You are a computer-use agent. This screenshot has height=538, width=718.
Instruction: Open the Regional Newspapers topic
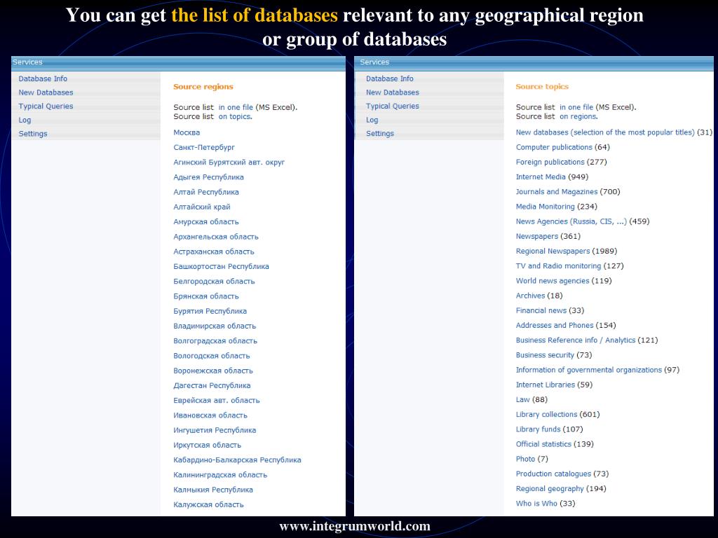point(553,251)
